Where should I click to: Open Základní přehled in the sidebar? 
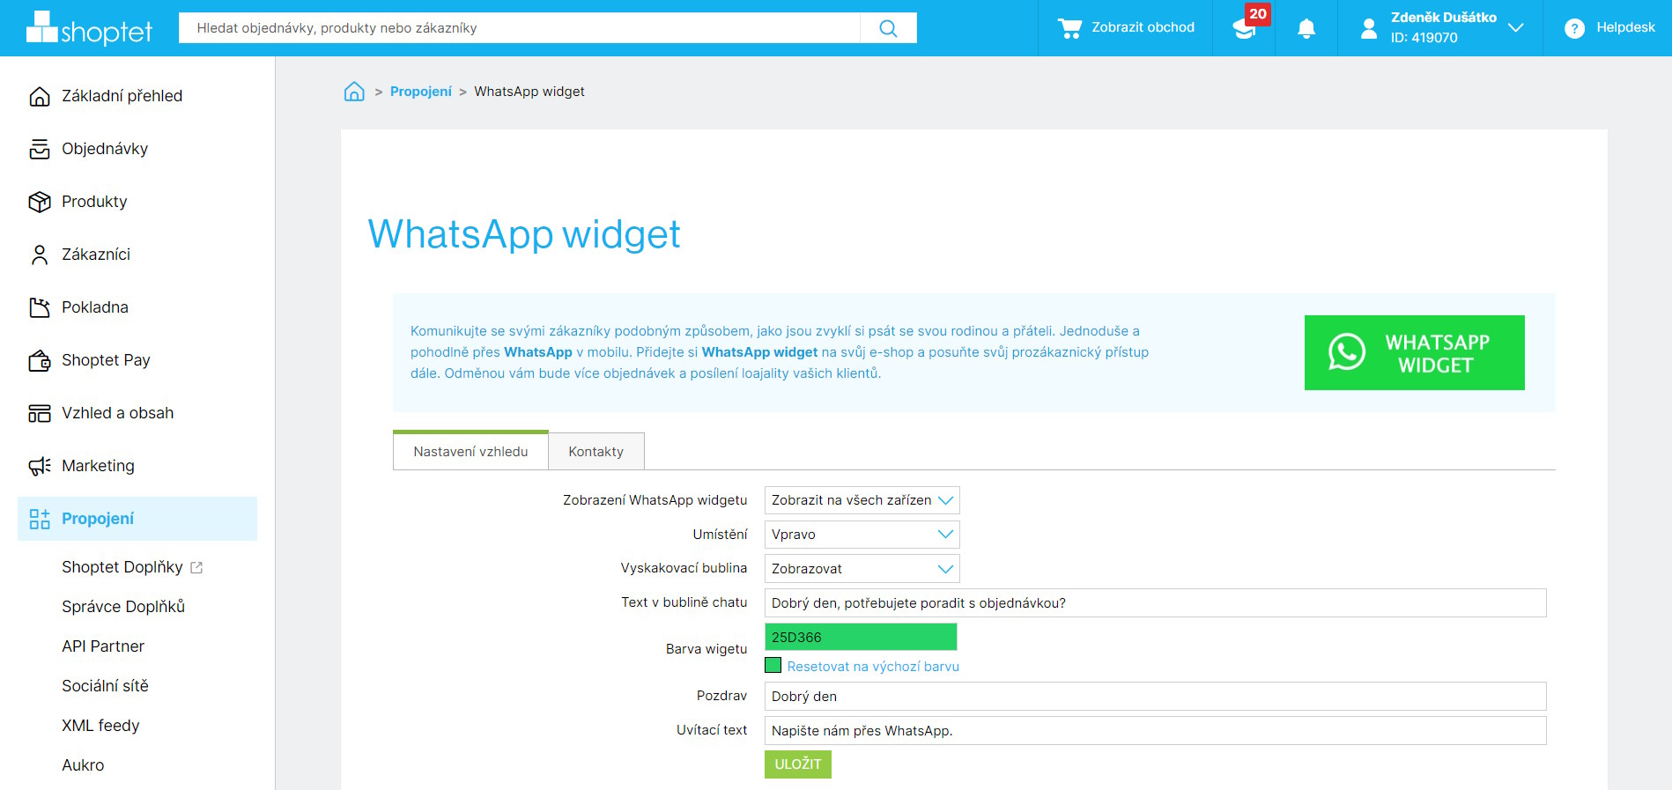click(x=122, y=96)
